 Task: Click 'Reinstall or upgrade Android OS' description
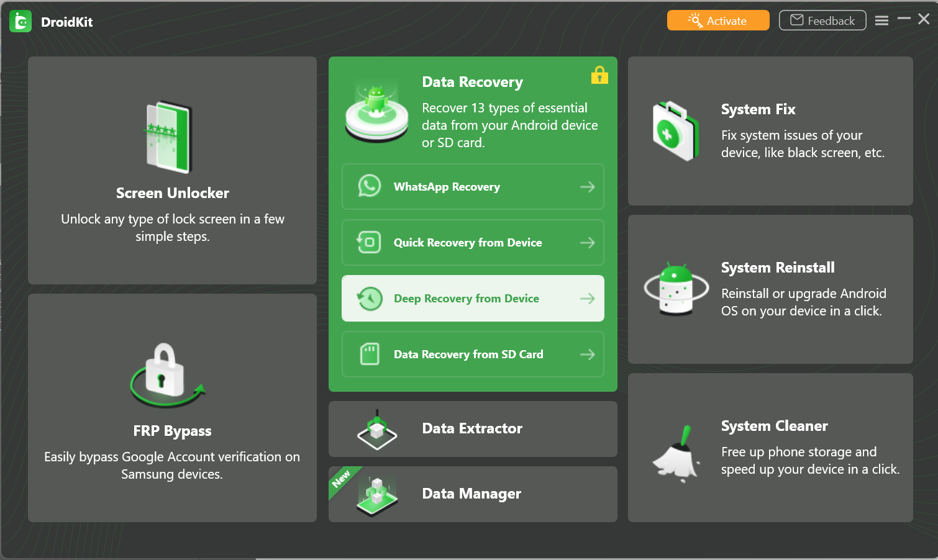[x=804, y=302]
